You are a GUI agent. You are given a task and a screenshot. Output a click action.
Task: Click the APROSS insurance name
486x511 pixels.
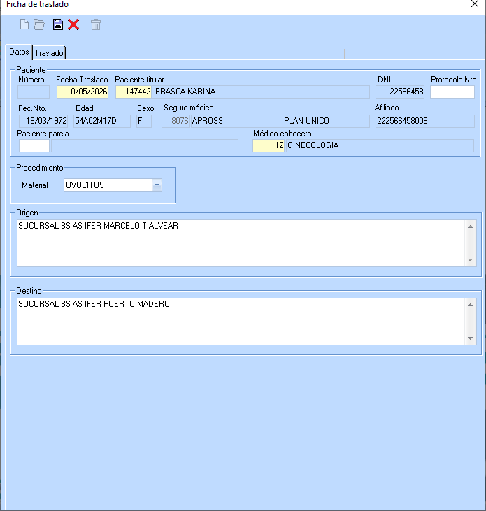tap(207, 121)
